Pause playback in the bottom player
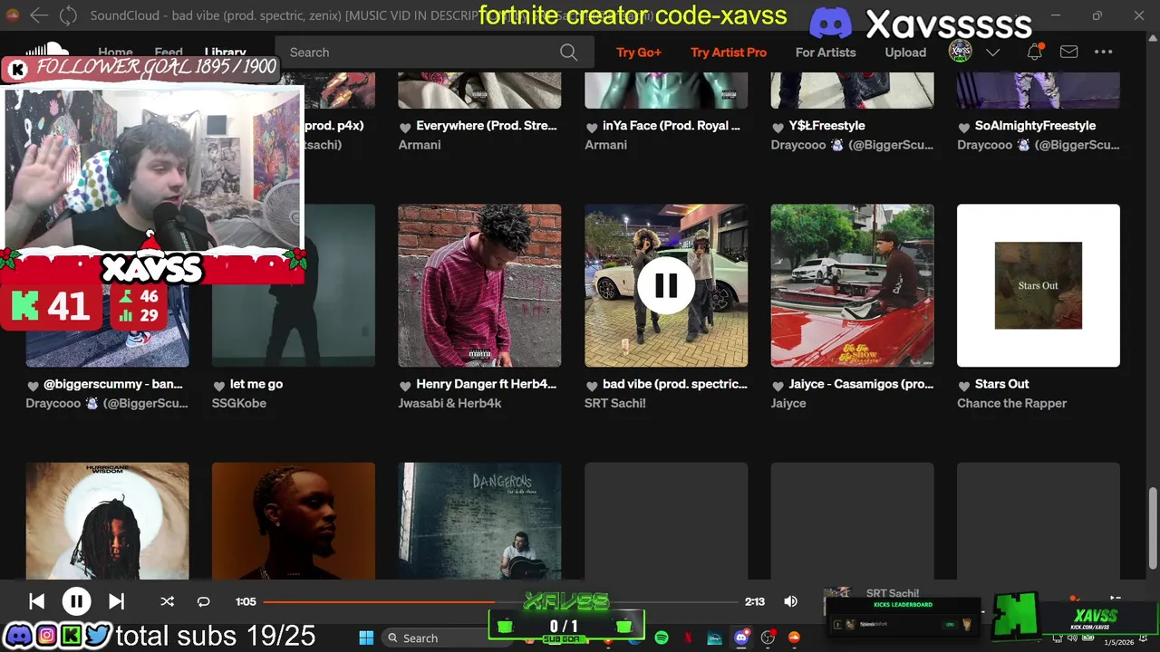 click(x=76, y=601)
